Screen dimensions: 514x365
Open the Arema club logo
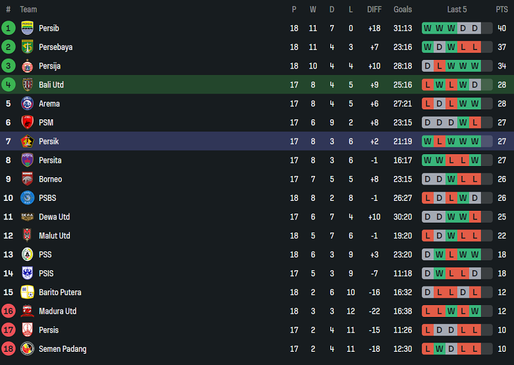[x=27, y=103]
